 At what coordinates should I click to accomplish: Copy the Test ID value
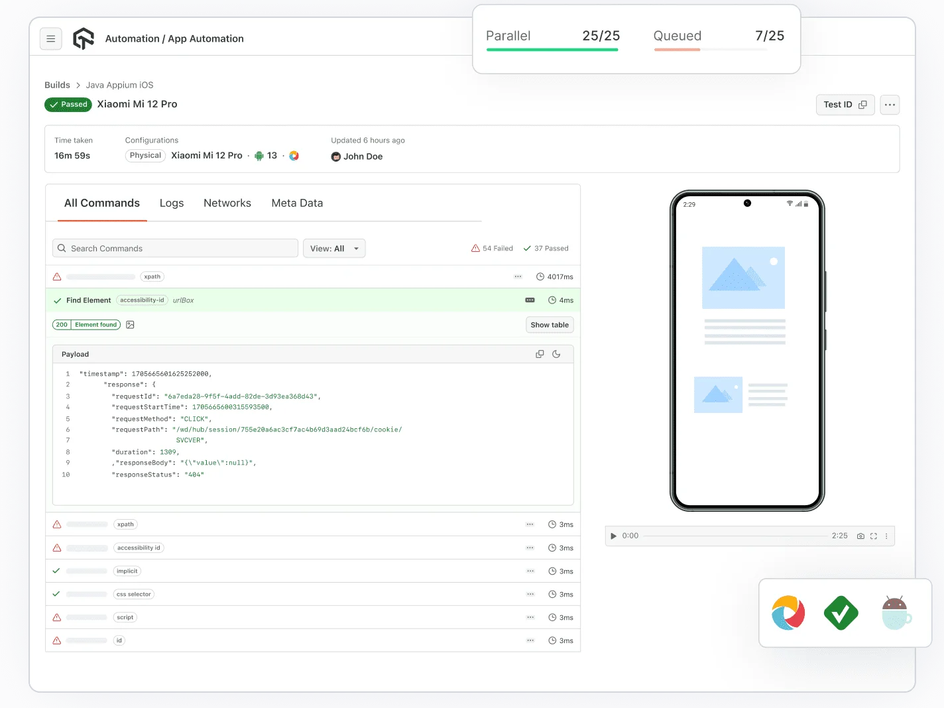862,105
